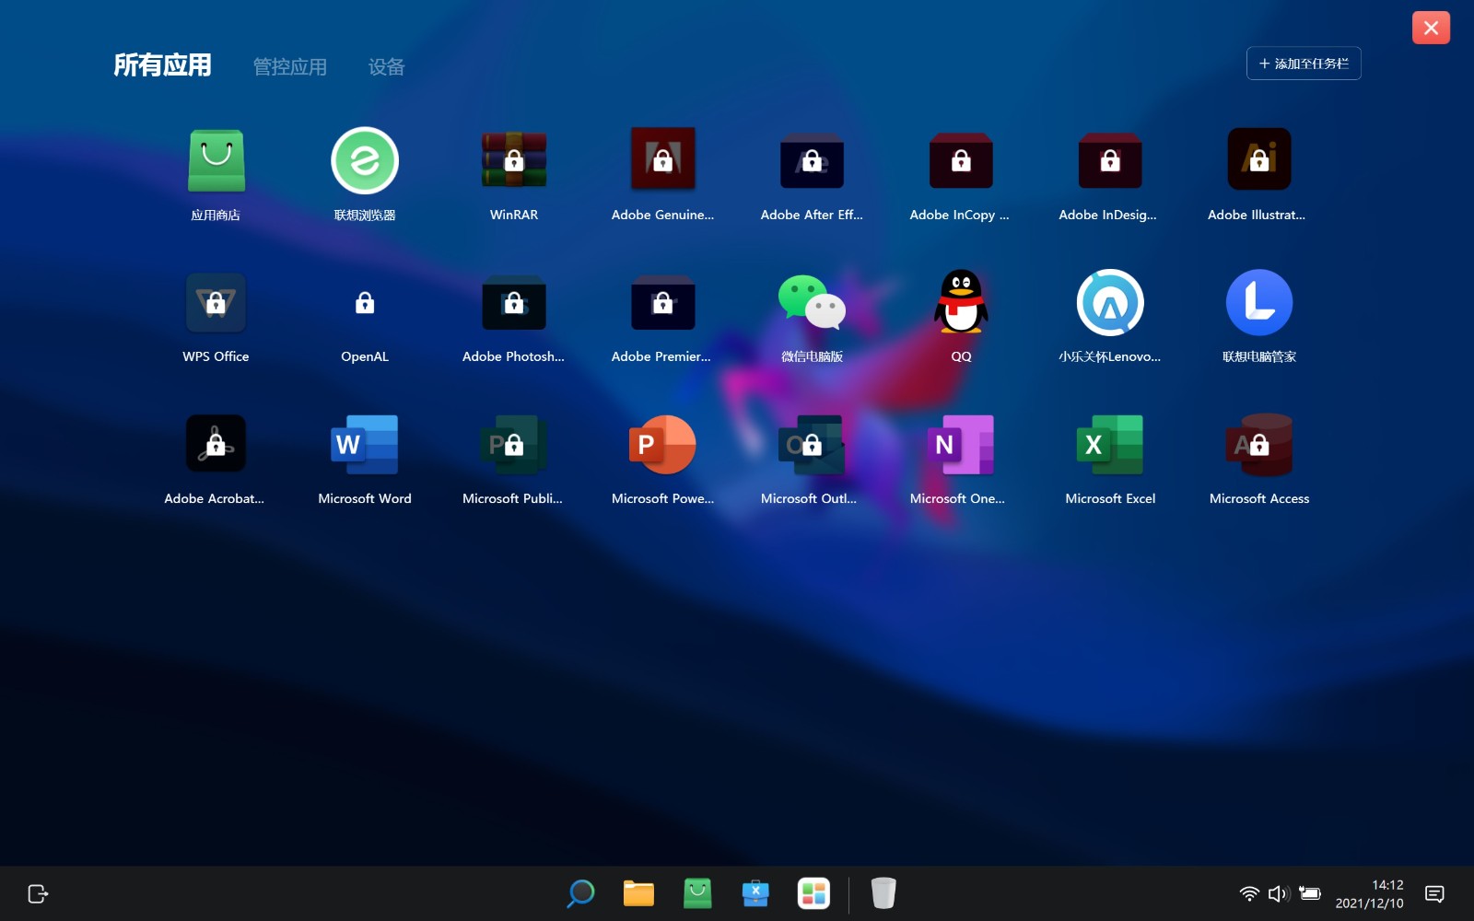
Task: Select the locked Adobe Genuine icon
Action: click(x=663, y=160)
